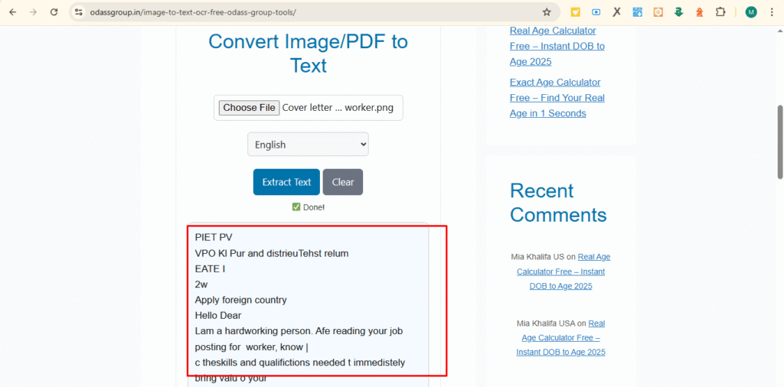Open the blue patterned extension icon
Image resolution: width=784 pixels, height=387 pixels.
coord(638,12)
